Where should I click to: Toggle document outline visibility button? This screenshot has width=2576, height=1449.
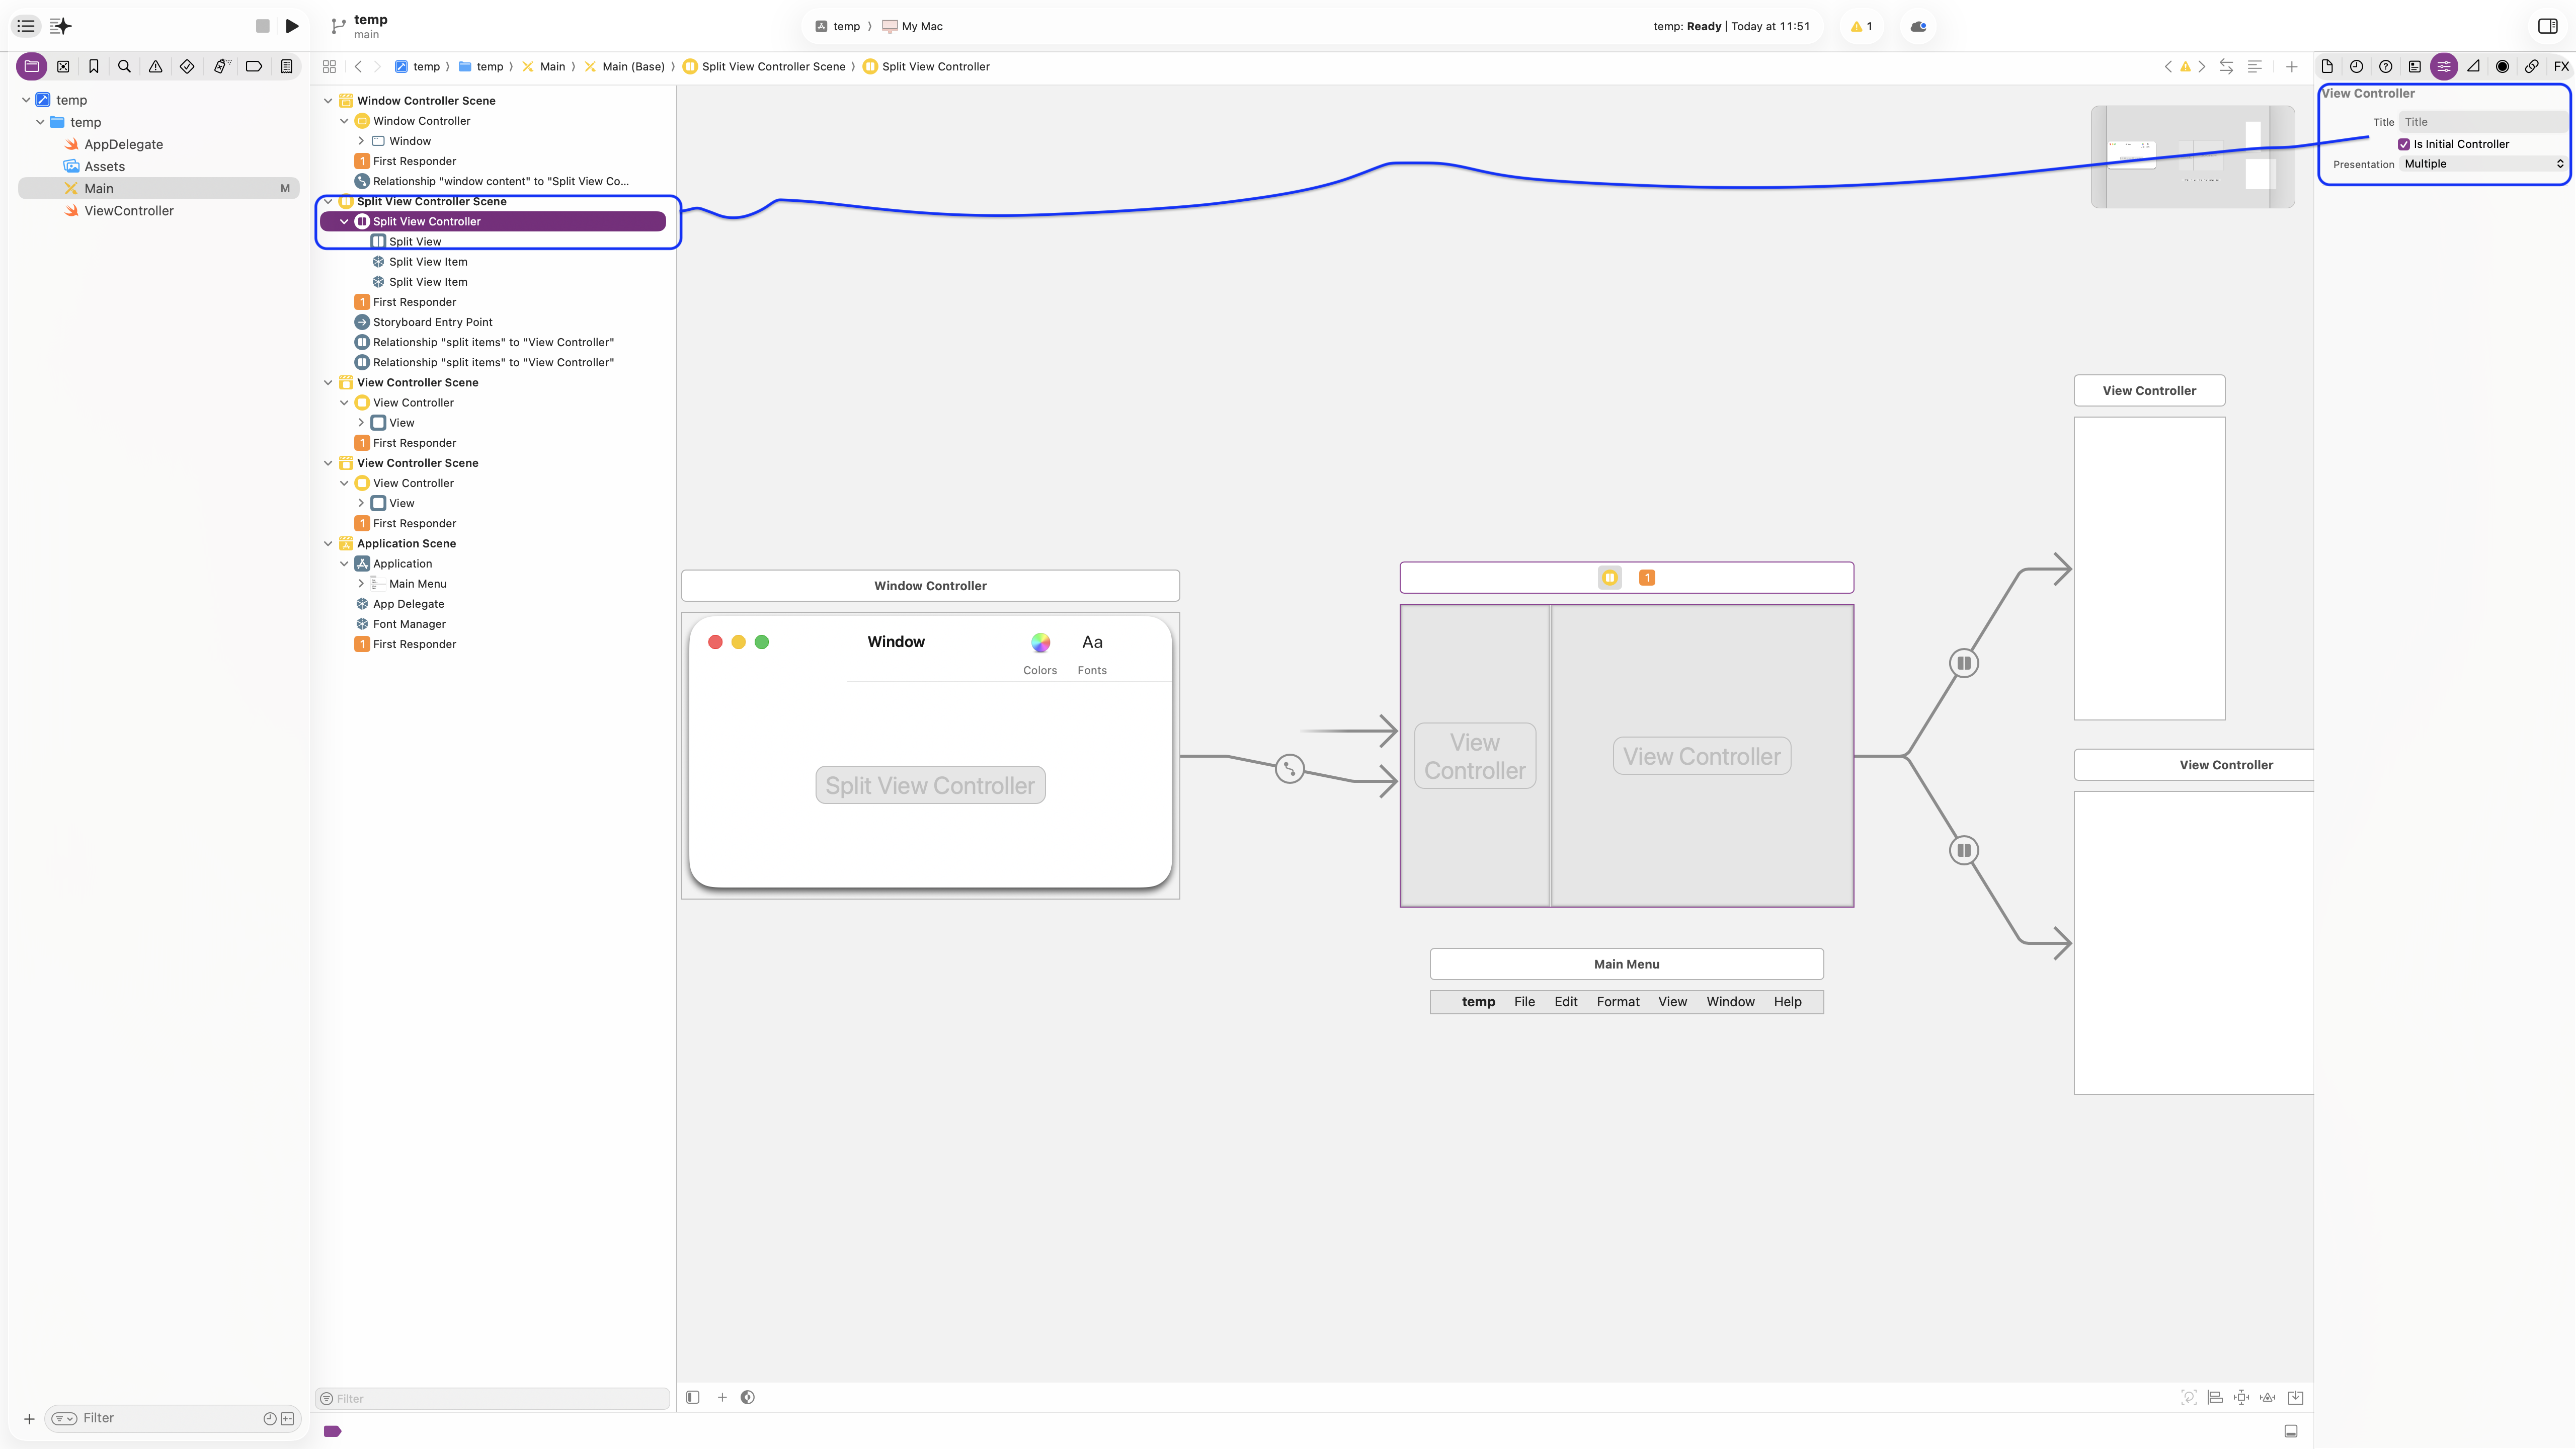tap(692, 1397)
